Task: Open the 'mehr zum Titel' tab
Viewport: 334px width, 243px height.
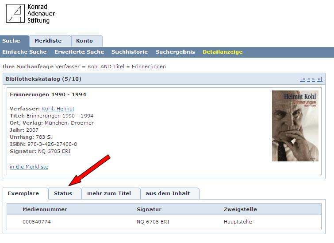Action: [x=109, y=193]
